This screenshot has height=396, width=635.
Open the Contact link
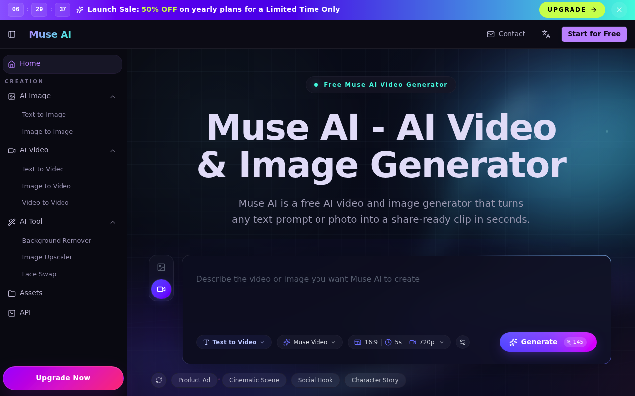506,34
